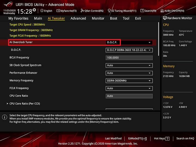
Task: Select the Ai Tweaker tab
Action: click(56, 19)
